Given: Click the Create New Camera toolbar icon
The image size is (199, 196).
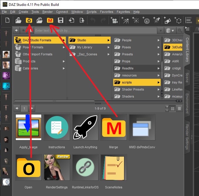Looking at the screenshot, I should 114,21.
